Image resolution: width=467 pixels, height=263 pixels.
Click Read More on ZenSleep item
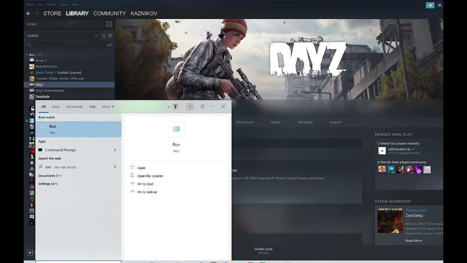click(413, 241)
